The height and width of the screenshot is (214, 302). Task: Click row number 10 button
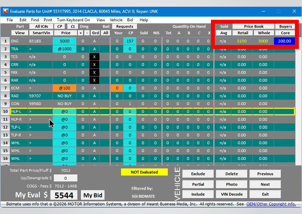click(x=6, y=111)
